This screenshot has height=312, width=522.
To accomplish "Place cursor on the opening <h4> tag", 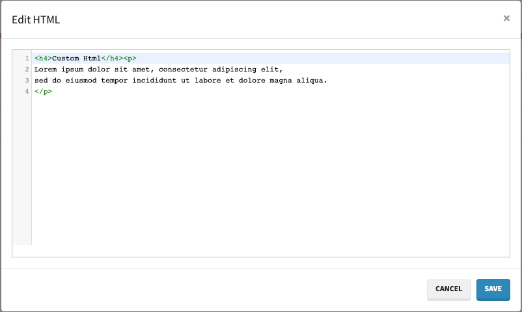I will click(x=43, y=58).
